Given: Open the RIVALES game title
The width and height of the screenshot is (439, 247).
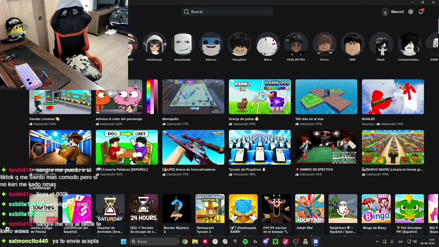Looking at the screenshot, I should (x=368, y=119).
